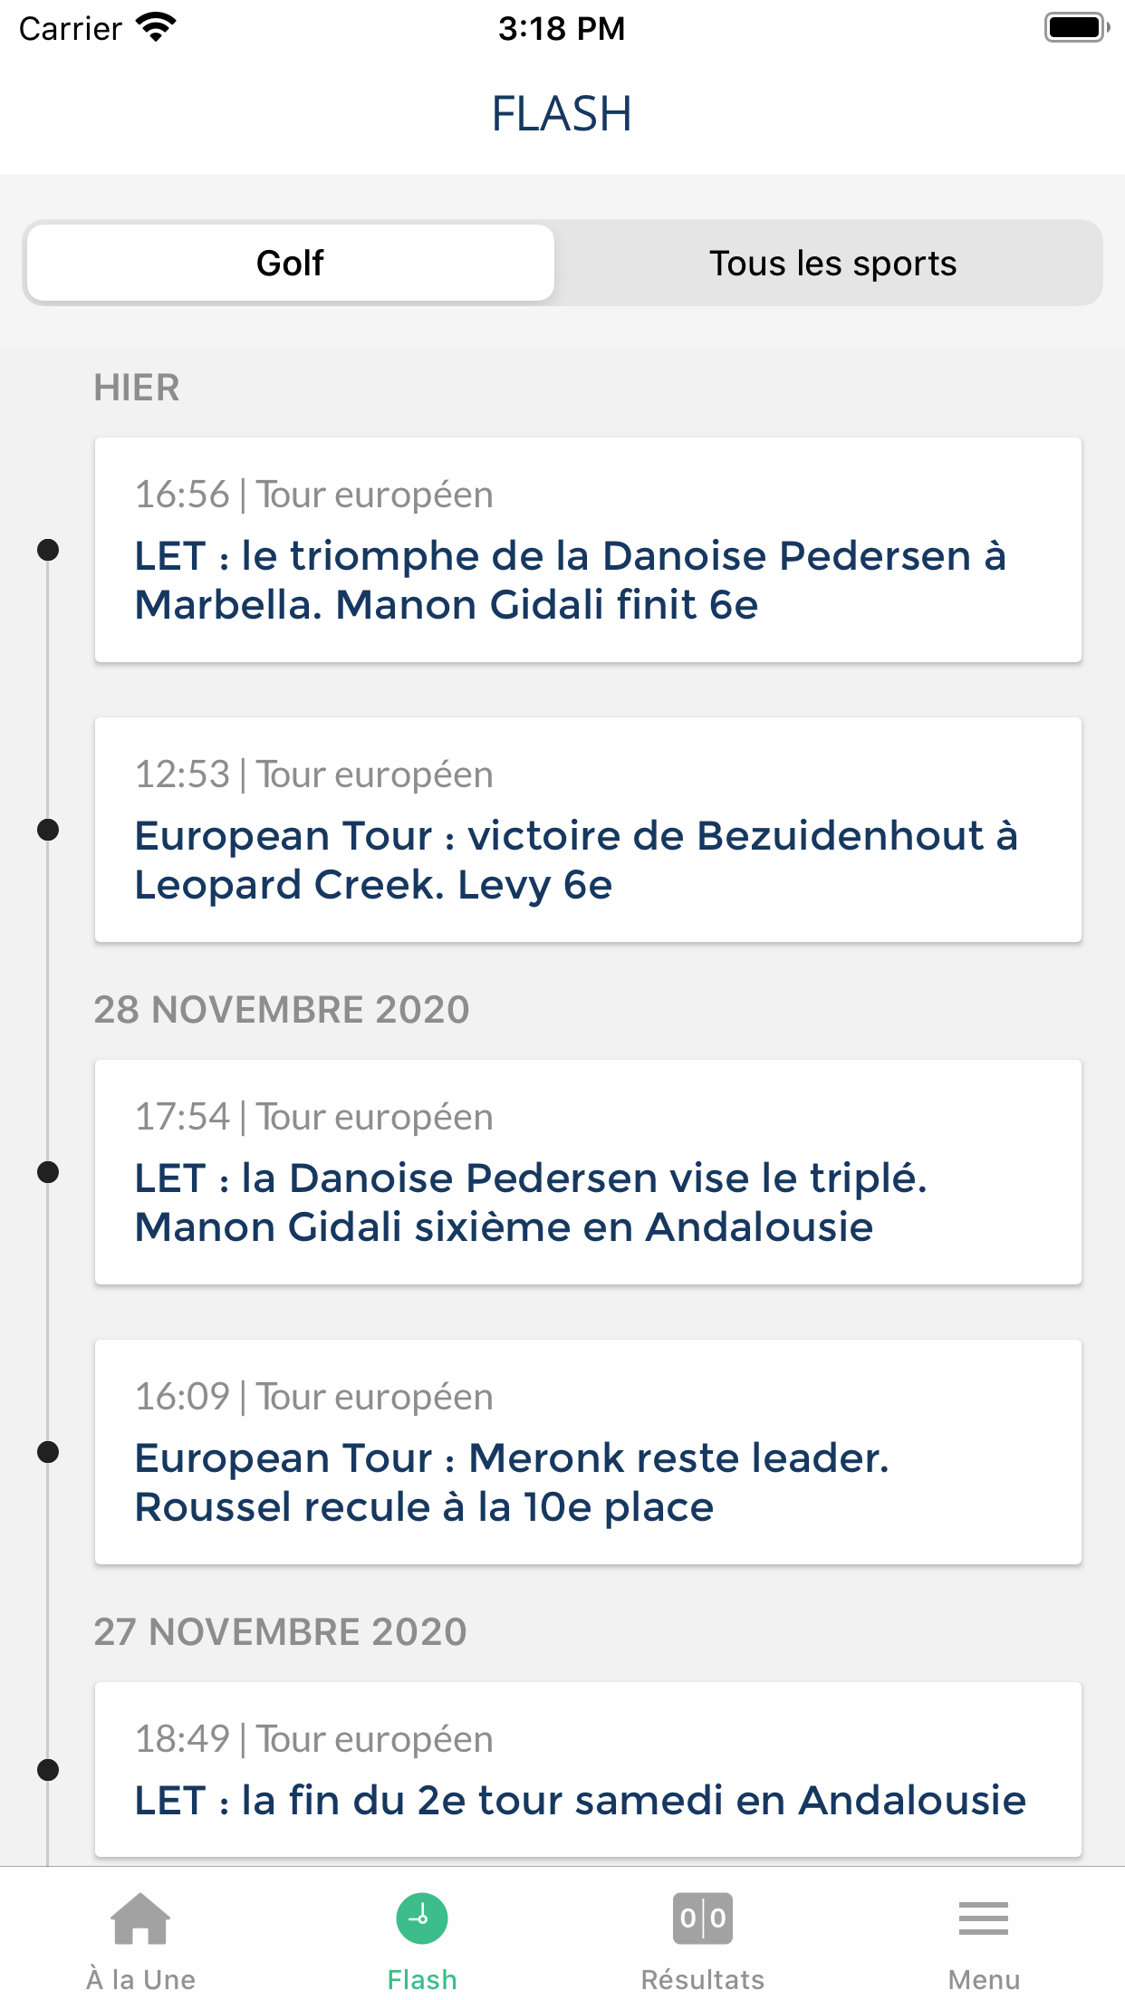
Task: Tap the battery status icon
Action: (1076, 28)
